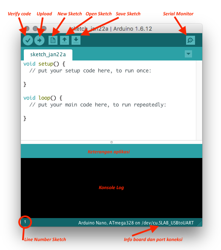Create a new sketch via document icon
The image size is (221, 250).
pyautogui.click(x=53, y=40)
